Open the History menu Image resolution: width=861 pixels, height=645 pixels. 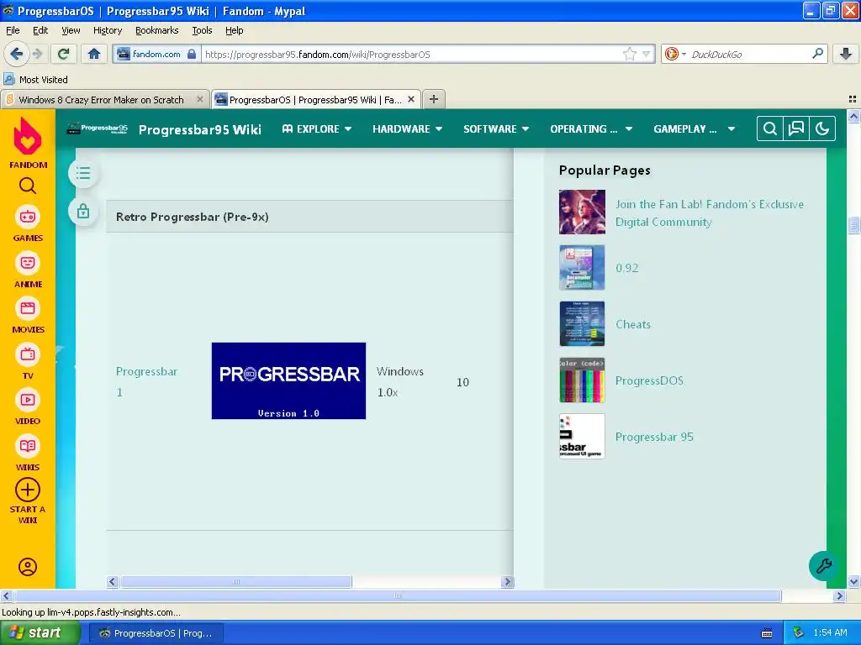(107, 30)
